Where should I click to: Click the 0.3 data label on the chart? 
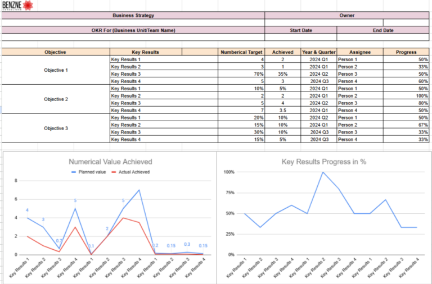coord(187,244)
